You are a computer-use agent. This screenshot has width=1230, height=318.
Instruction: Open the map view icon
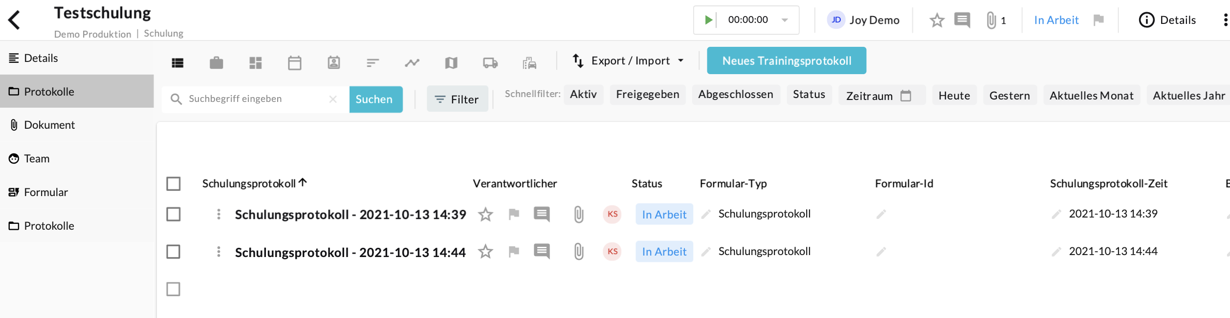451,63
